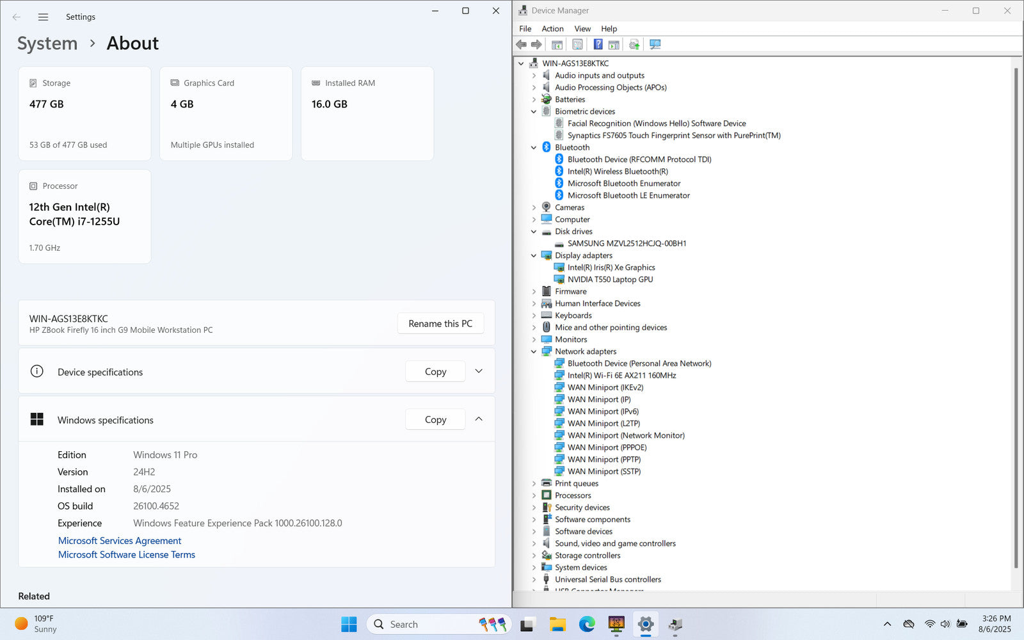The image size is (1024, 640).
Task: Click Show/Hide Console Tree toolbar icon
Action: 557,44
